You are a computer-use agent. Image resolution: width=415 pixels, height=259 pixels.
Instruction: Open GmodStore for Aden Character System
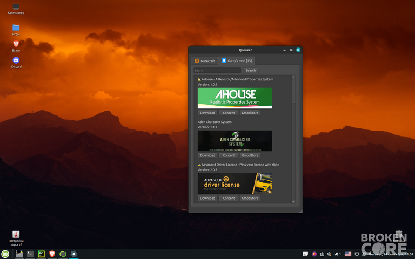[250, 155]
